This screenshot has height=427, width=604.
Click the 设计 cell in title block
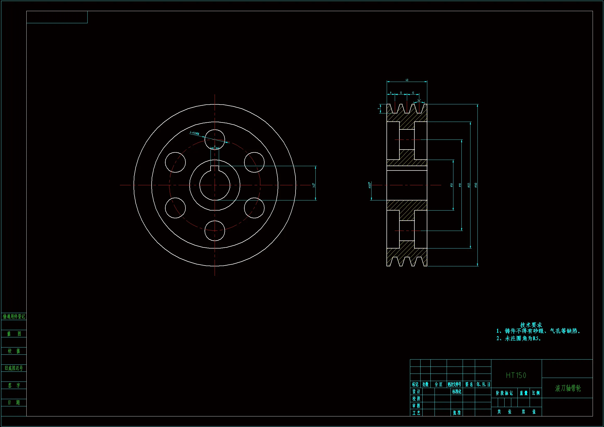point(416,392)
